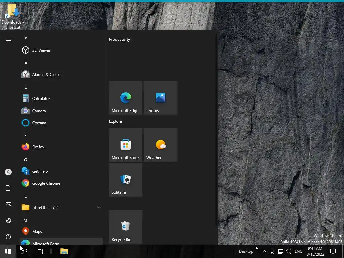The width and height of the screenshot is (344, 258).
Task: Click the Desktop toolbar label on taskbar
Action: click(246, 251)
